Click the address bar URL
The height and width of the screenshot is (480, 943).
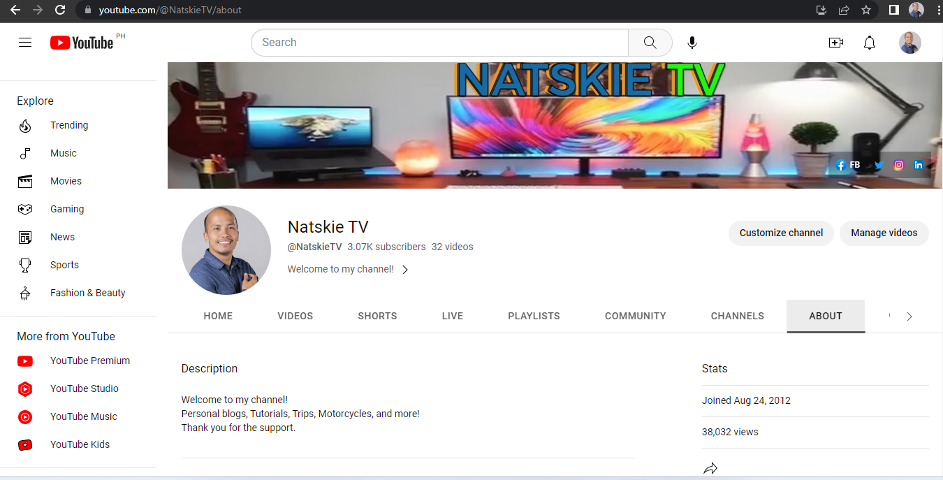[x=170, y=10]
